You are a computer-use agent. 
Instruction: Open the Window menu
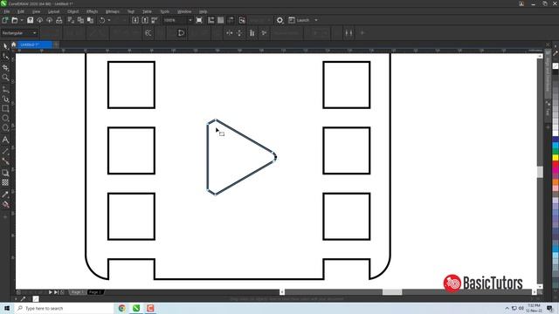click(184, 11)
